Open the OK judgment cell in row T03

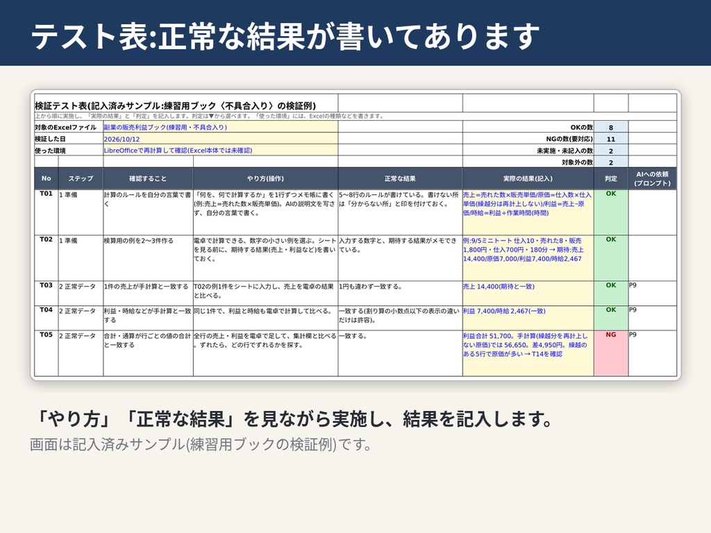[611, 294]
